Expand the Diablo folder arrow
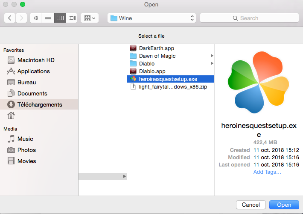Image resolution: width=303 pixels, height=214 pixels. pyautogui.click(x=212, y=64)
